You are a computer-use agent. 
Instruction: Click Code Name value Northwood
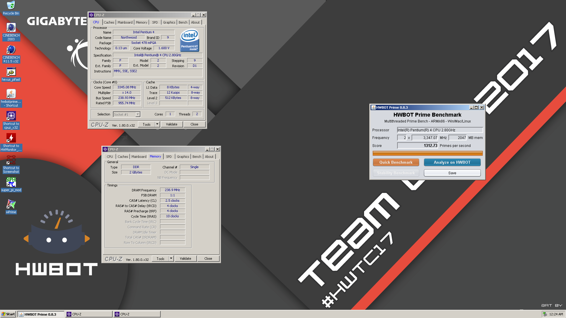coord(129,37)
